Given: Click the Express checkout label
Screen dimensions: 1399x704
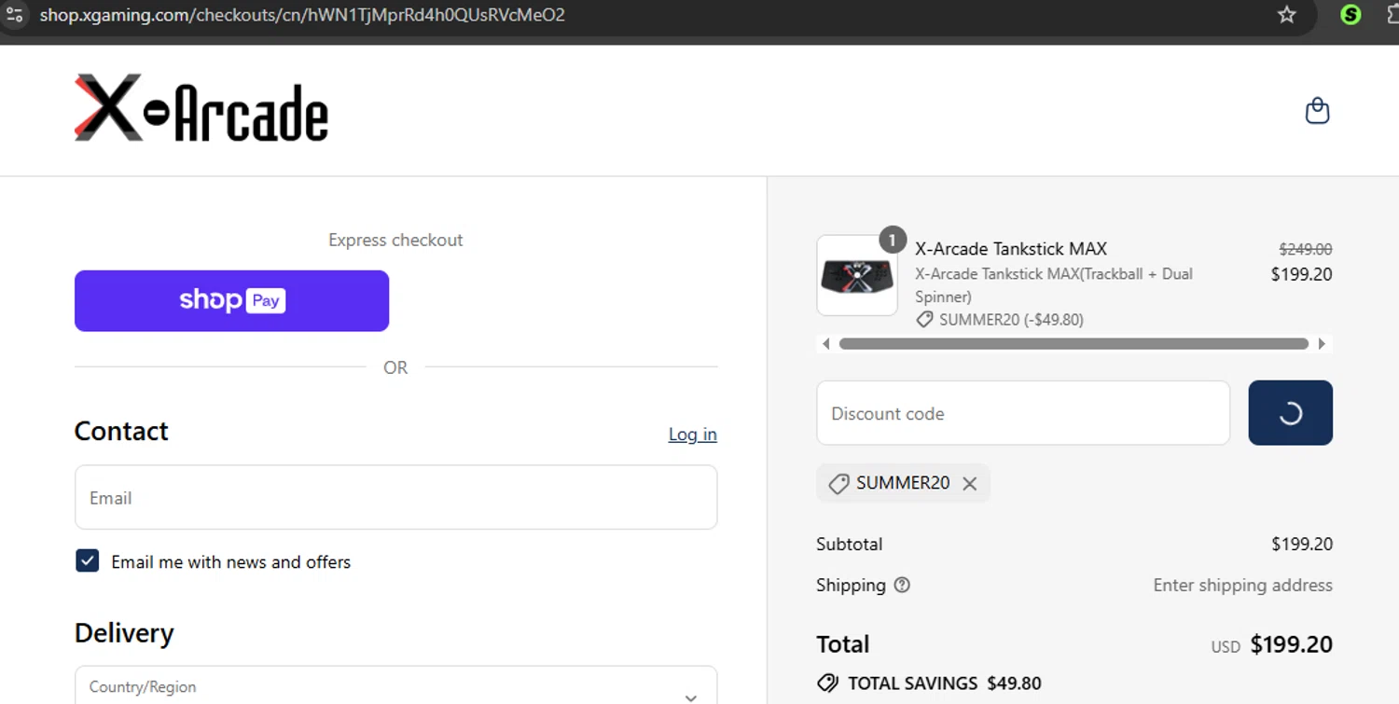Looking at the screenshot, I should [395, 241].
